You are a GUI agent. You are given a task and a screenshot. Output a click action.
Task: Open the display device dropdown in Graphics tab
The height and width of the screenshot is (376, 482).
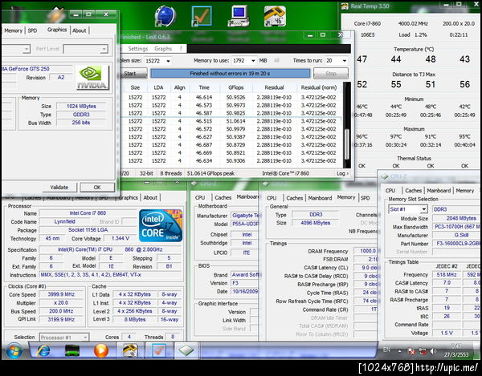(x=27, y=49)
